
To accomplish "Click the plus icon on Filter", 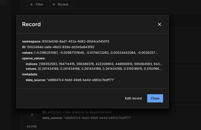I will pos(31,5).
